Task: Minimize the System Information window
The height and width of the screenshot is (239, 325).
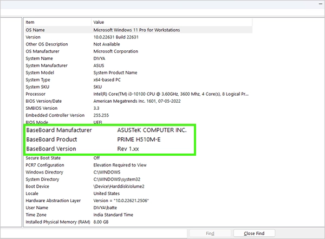Action: 321,4
